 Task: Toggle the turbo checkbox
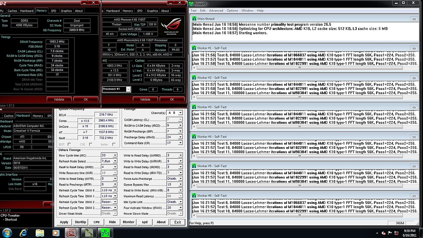114,144
